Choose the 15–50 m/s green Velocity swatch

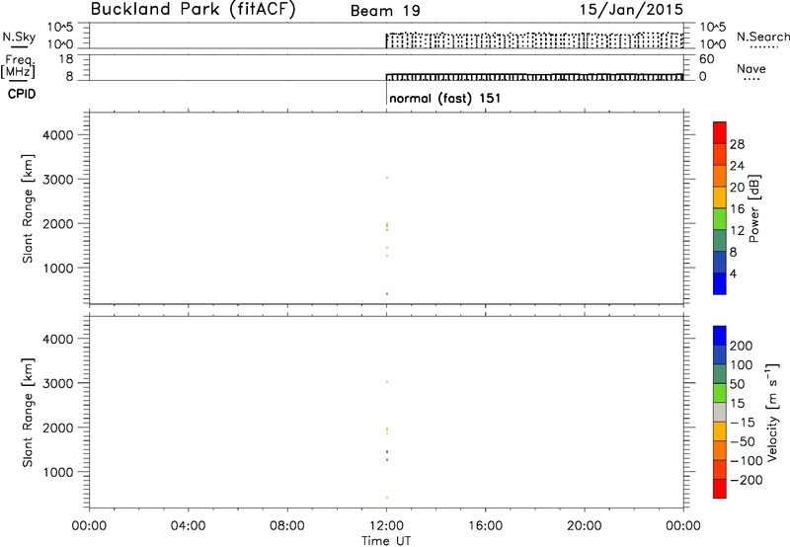(720, 393)
